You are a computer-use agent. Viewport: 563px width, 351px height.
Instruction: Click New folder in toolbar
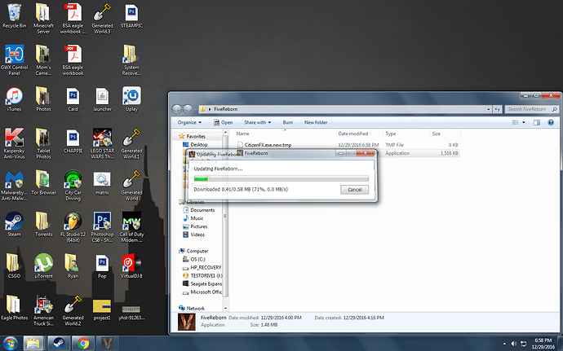pos(316,123)
